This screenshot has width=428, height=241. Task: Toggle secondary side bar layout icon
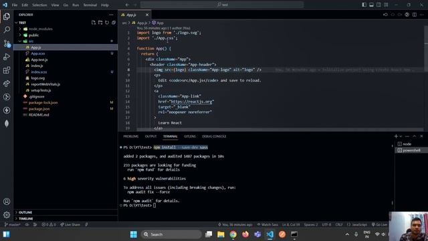(379, 5)
